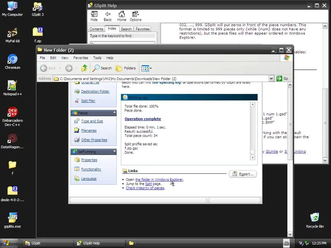Viewport: 331px width, 248px height.
Task: Go Home in GSplit Help
Action: [x=122, y=16]
